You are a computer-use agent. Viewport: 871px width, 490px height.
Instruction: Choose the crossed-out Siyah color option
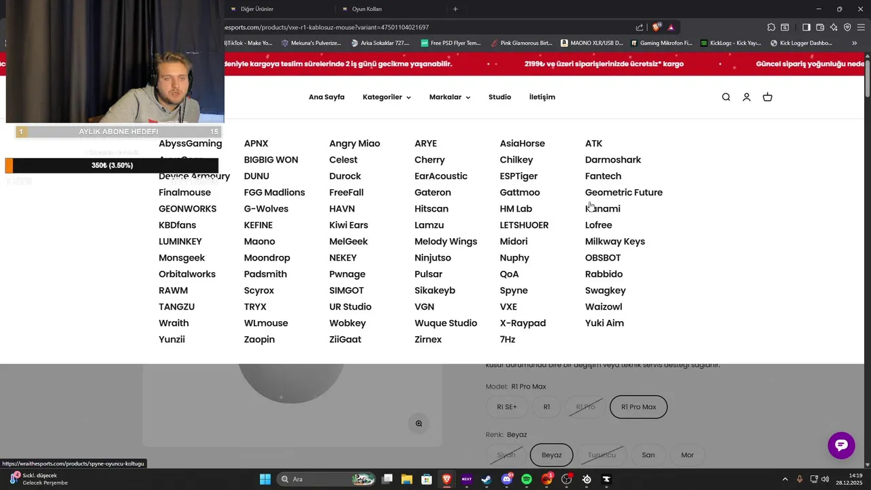point(506,455)
